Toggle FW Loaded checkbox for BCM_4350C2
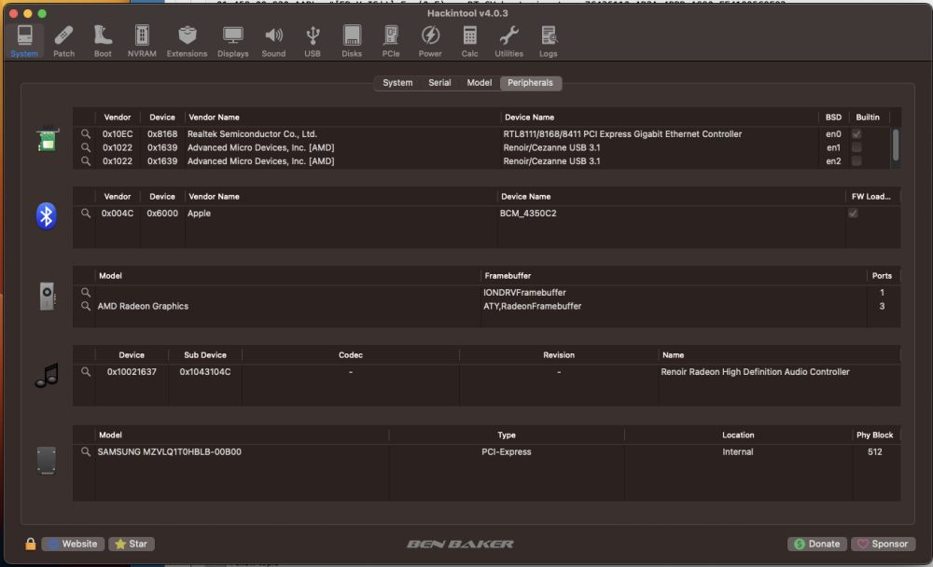 click(853, 213)
